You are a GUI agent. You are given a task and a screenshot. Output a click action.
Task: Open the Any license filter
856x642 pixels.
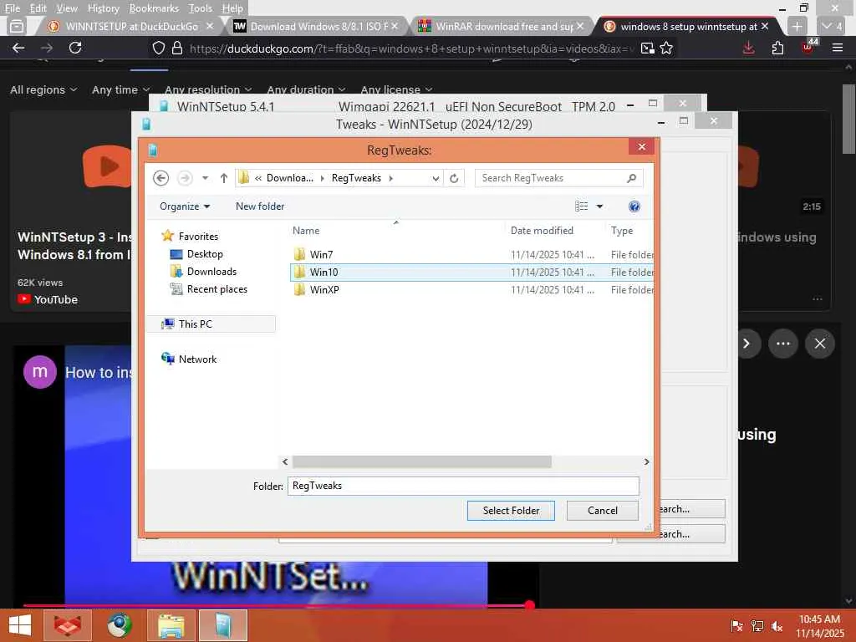pos(396,89)
